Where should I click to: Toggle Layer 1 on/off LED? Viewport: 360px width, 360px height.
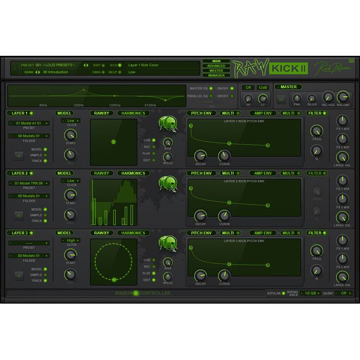click(x=31, y=113)
